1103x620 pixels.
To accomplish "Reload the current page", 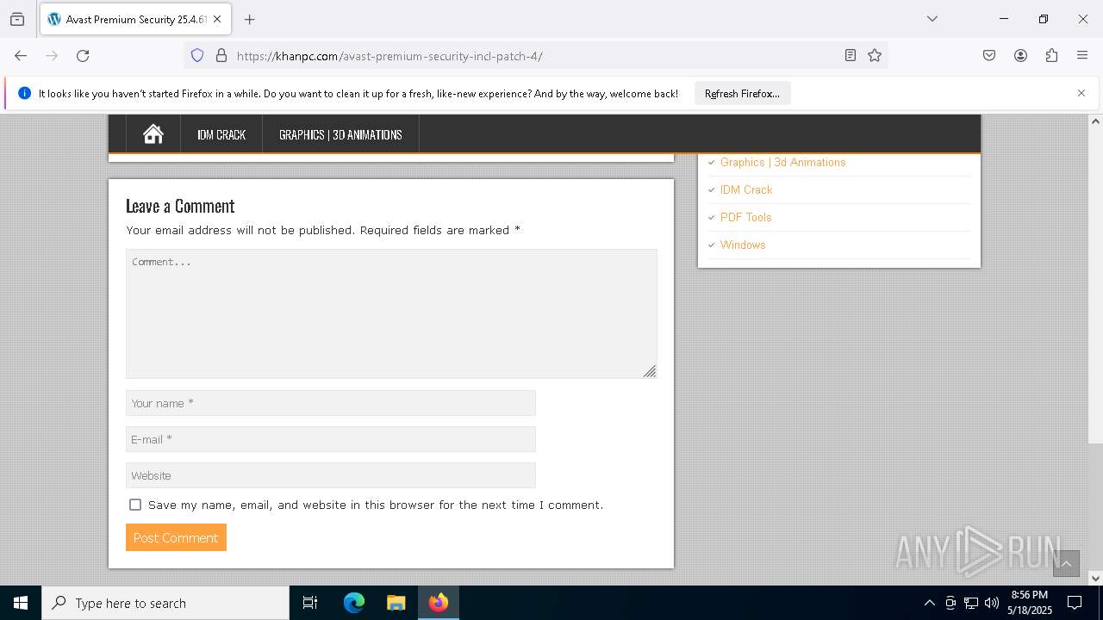I will point(83,55).
